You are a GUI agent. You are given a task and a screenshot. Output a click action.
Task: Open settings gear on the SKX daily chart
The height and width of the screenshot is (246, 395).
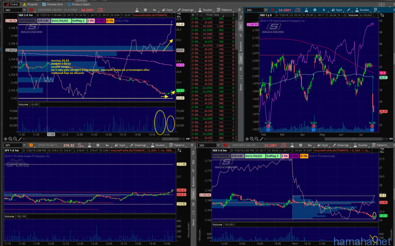[315, 10]
